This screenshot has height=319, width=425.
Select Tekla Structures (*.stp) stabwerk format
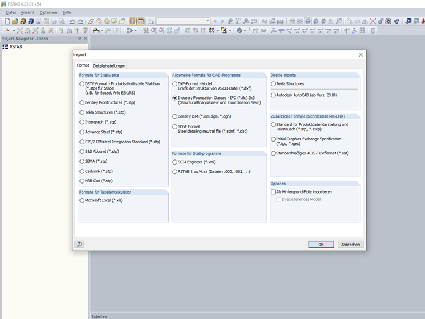point(82,112)
